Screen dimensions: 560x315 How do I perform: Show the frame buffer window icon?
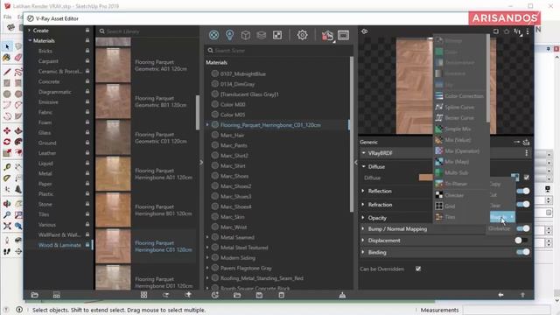pos(343,35)
